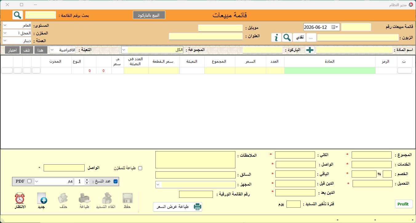This screenshot has height=223, width=416.
Task: Enable the طباعة للمخزن checkbox
Action: pyautogui.click(x=140, y=168)
